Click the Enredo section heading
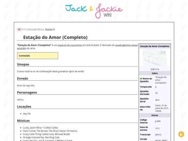This screenshot has height=141, width=188. click(23, 79)
